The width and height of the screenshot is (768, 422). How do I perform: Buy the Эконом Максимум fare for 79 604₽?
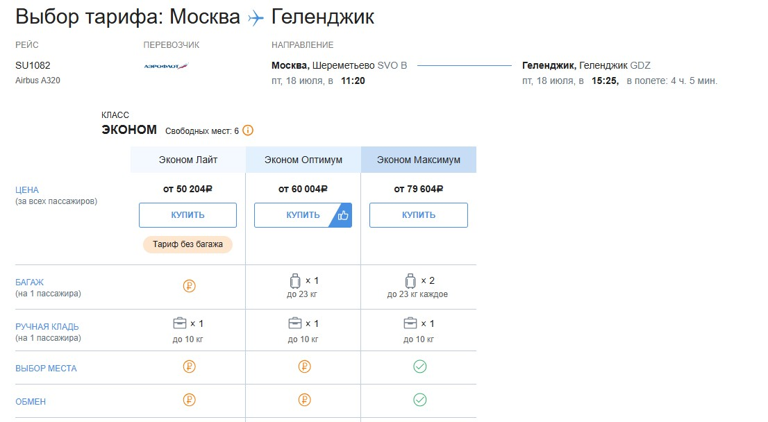pyautogui.click(x=419, y=215)
